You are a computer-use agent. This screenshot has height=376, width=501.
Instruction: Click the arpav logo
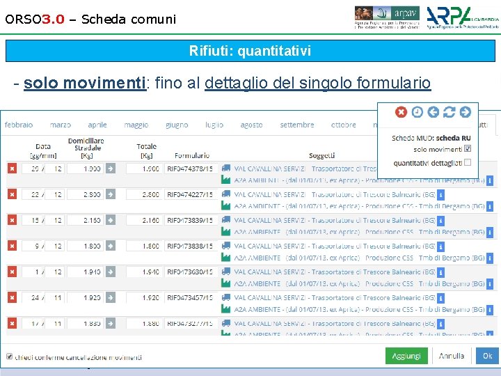[x=387, y=17]
